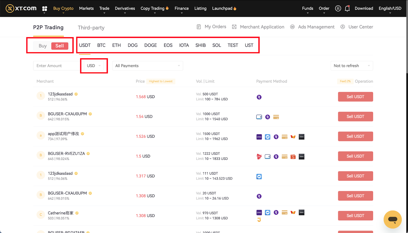408x233 pixels.
Task: Open the notifications bell
Action: pyautogui.click(x=347, y=9)
